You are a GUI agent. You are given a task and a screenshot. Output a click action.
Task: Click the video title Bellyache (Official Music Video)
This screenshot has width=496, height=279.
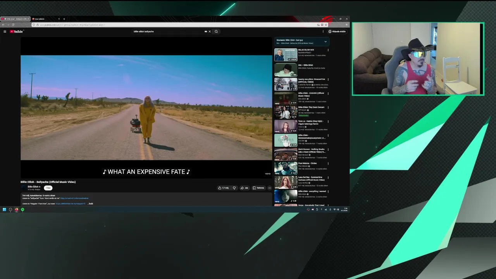tap(48, 182)
